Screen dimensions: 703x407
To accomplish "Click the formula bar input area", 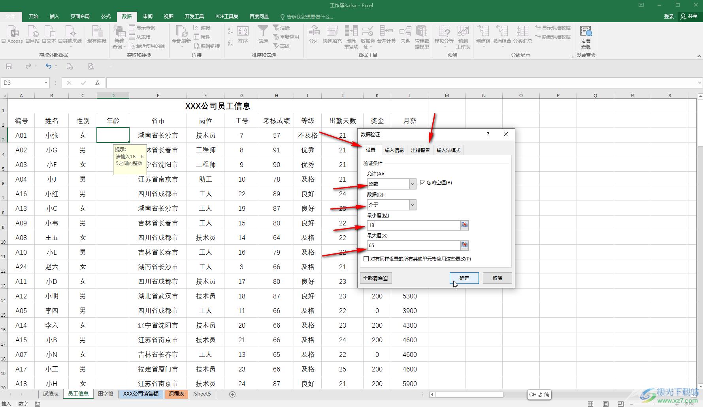I will pos(401,83).
